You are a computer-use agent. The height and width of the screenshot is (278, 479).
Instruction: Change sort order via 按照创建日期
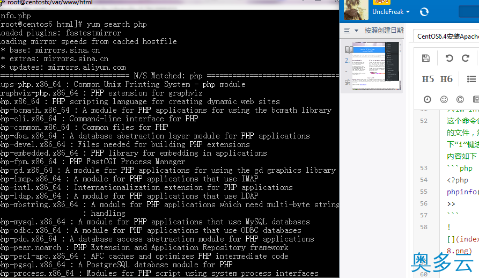click(x=384, y=31)
